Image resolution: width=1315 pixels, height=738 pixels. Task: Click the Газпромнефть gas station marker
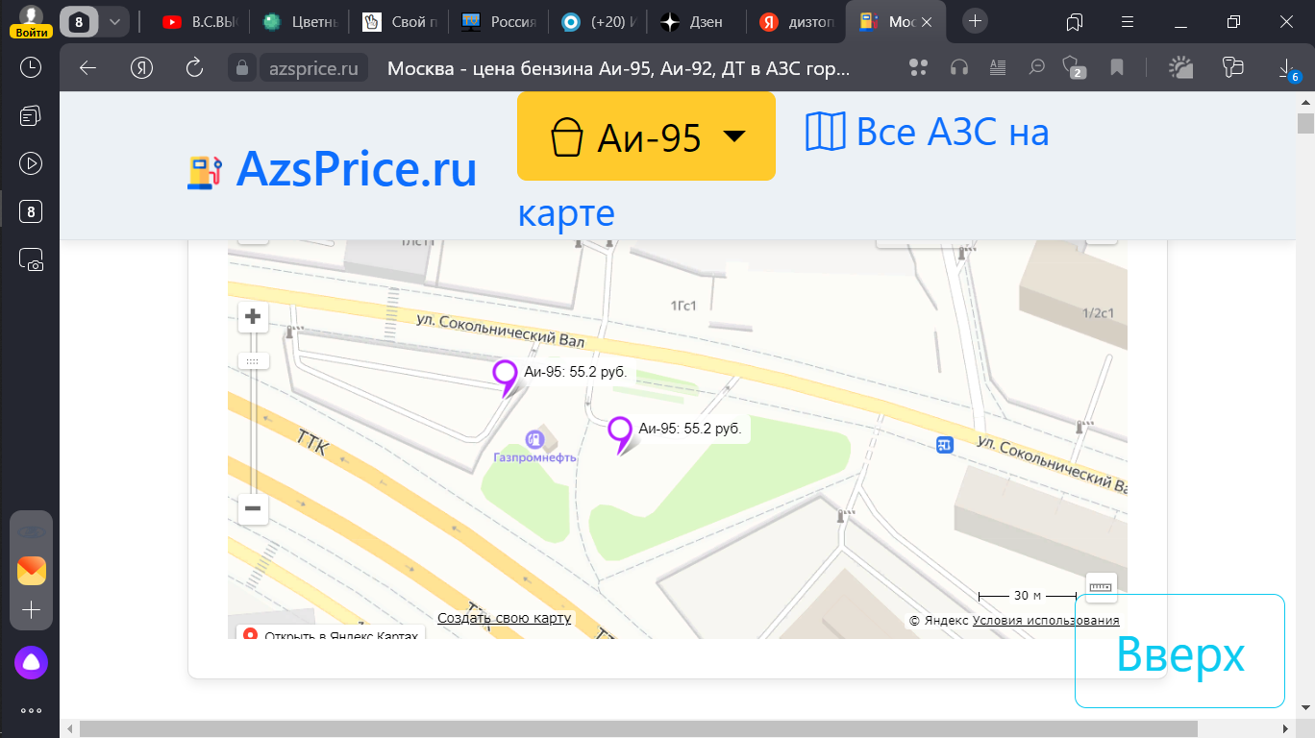tap(535, 440)
